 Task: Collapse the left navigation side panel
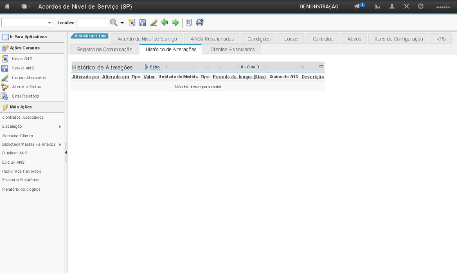(66, 152)
